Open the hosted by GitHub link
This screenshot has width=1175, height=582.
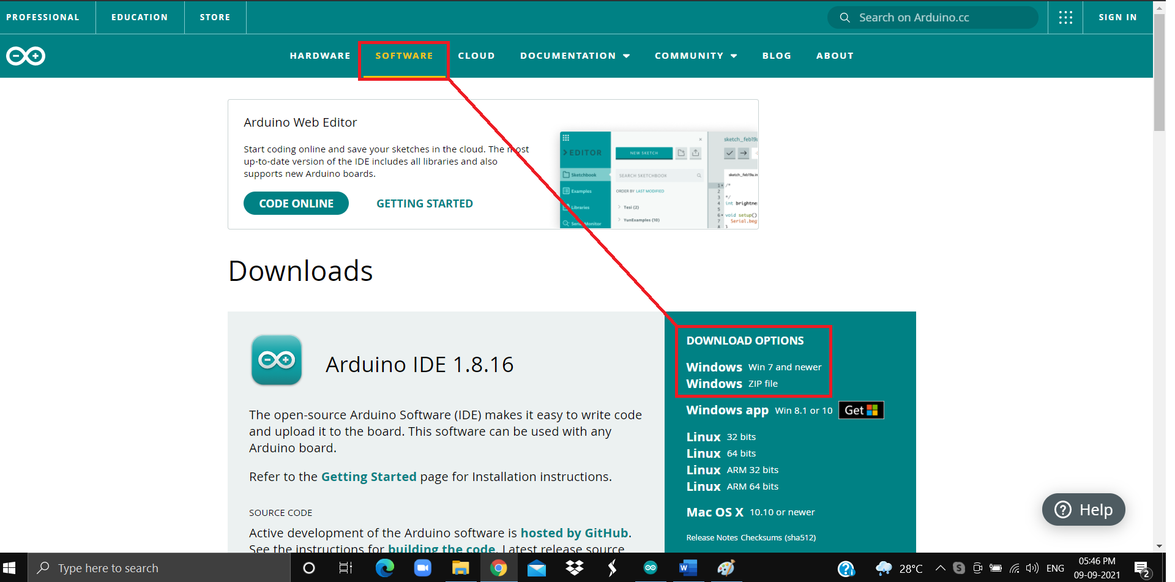pyautogui.click(x=574, y=533)
